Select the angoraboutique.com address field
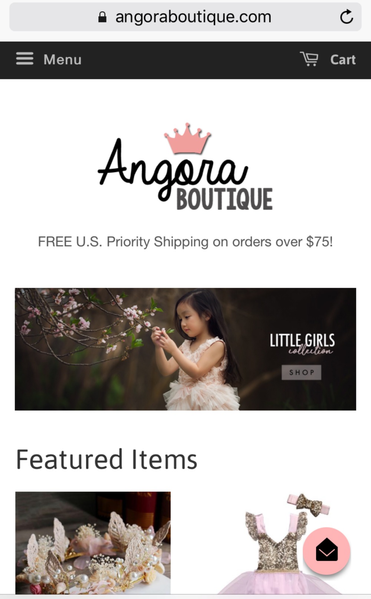Screen dimensions: 371x599 tap(185, 17)
